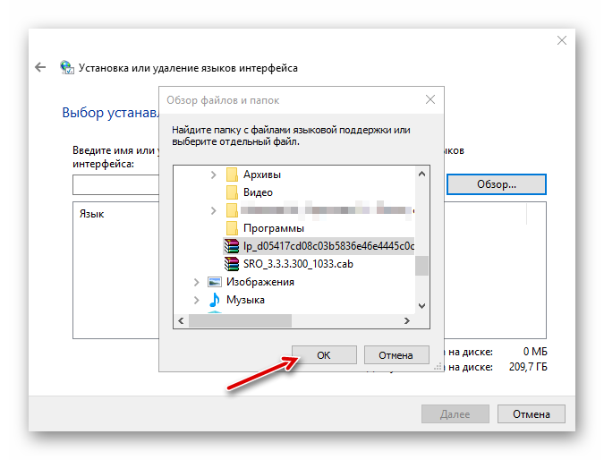
Task: Click the Архивы folder icon
Action: pos(232,175)
